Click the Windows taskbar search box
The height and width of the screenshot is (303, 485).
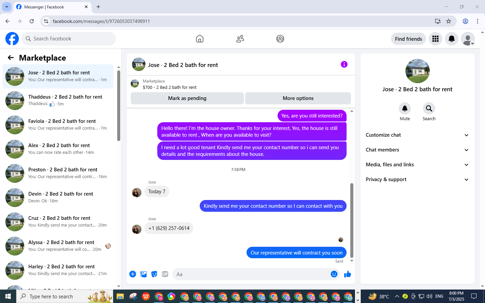tap(65, 296)
